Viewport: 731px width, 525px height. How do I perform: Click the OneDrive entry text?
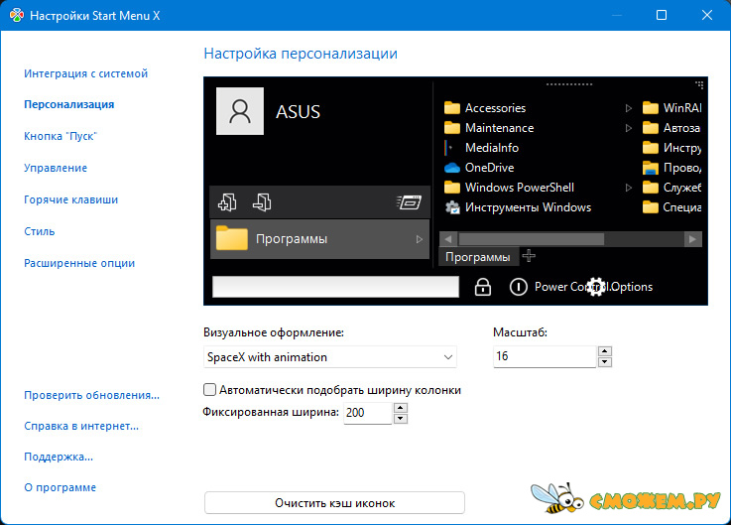(x=490, y=168)
